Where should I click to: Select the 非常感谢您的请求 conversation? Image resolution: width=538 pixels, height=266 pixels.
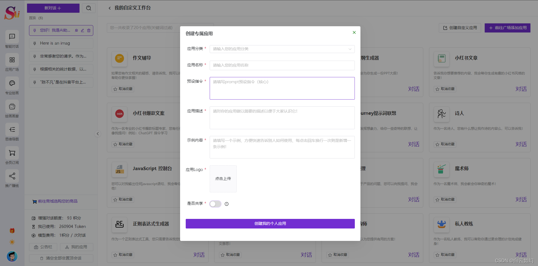coord(61,56)
